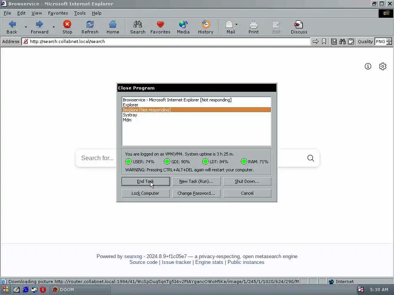The width and height of the screenshot is (394, 295).
Task: Select Explorer in the task list
Action: coord(197,105)
